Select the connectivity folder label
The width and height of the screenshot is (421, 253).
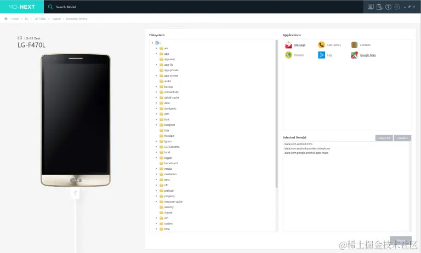tap(171, 92)
